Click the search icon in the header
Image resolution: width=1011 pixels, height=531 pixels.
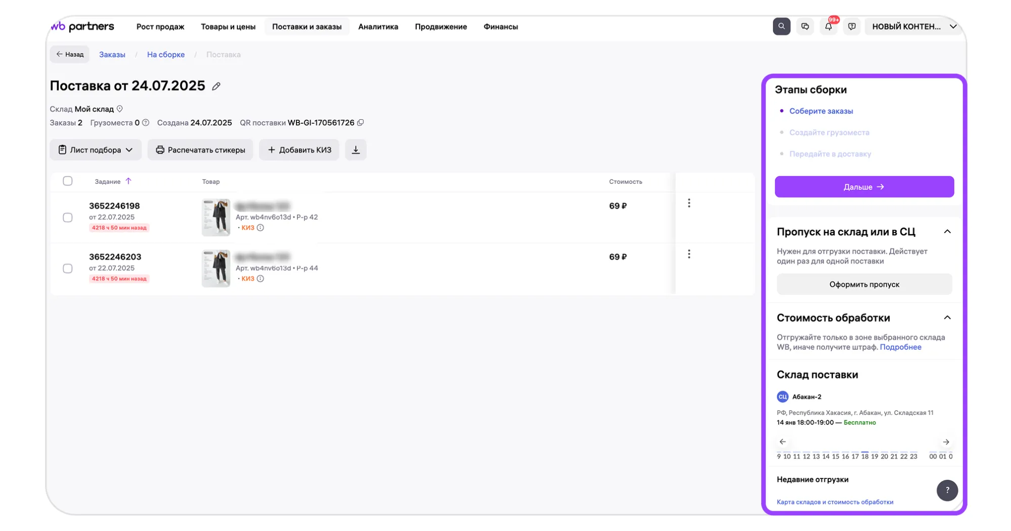pos(781,26)
